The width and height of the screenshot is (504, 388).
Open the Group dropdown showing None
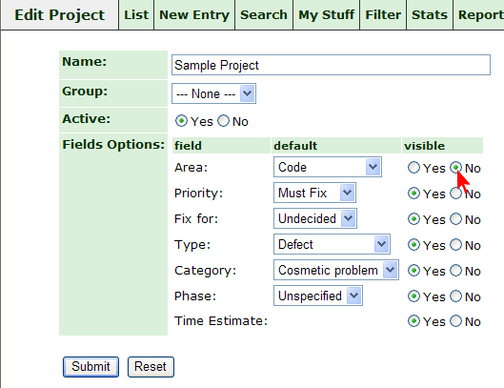213,93
